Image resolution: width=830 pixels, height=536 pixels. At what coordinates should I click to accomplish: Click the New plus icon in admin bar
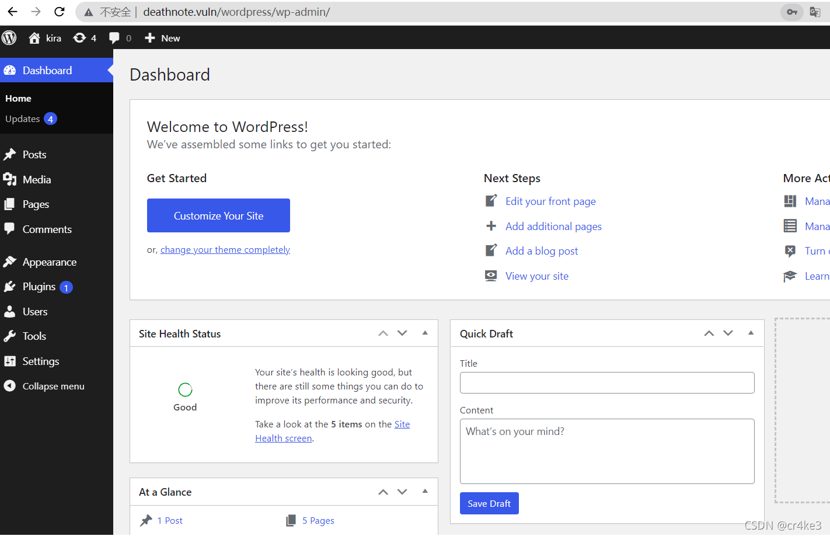pos(150,38)
